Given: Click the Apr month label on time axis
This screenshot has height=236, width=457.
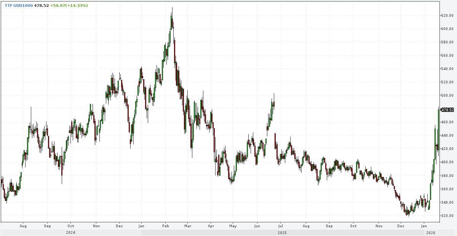Looking at the screenshot, I should 211,226.
